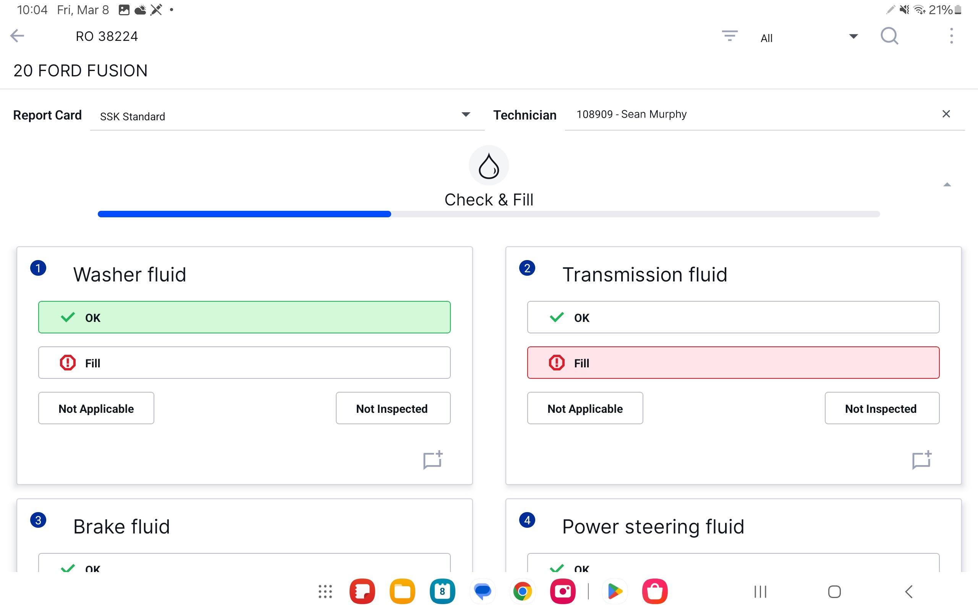Tap the mute status icon
Viewport: 978px width, 611px height.
(x=904, y=10)
